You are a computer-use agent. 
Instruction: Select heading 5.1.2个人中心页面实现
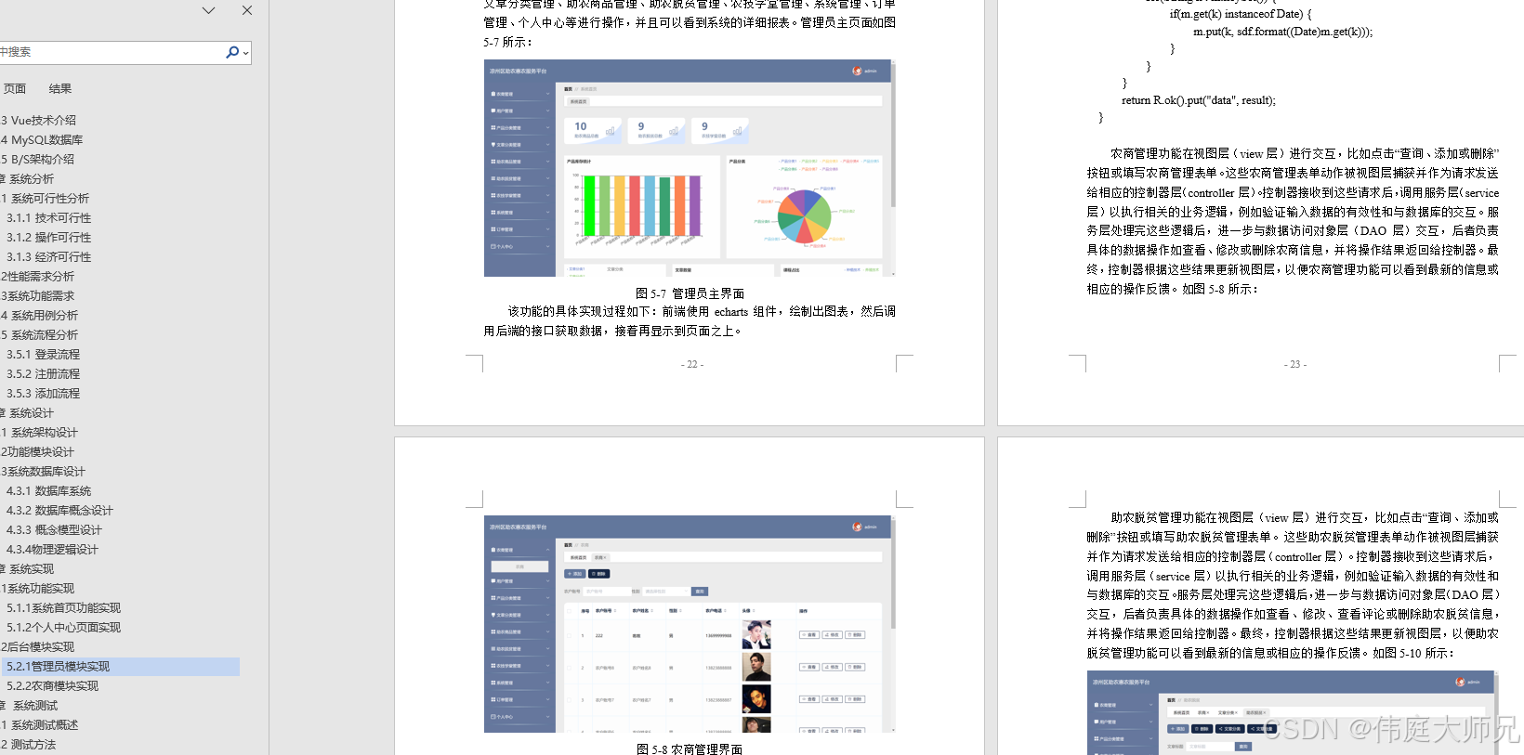[64, 628]
